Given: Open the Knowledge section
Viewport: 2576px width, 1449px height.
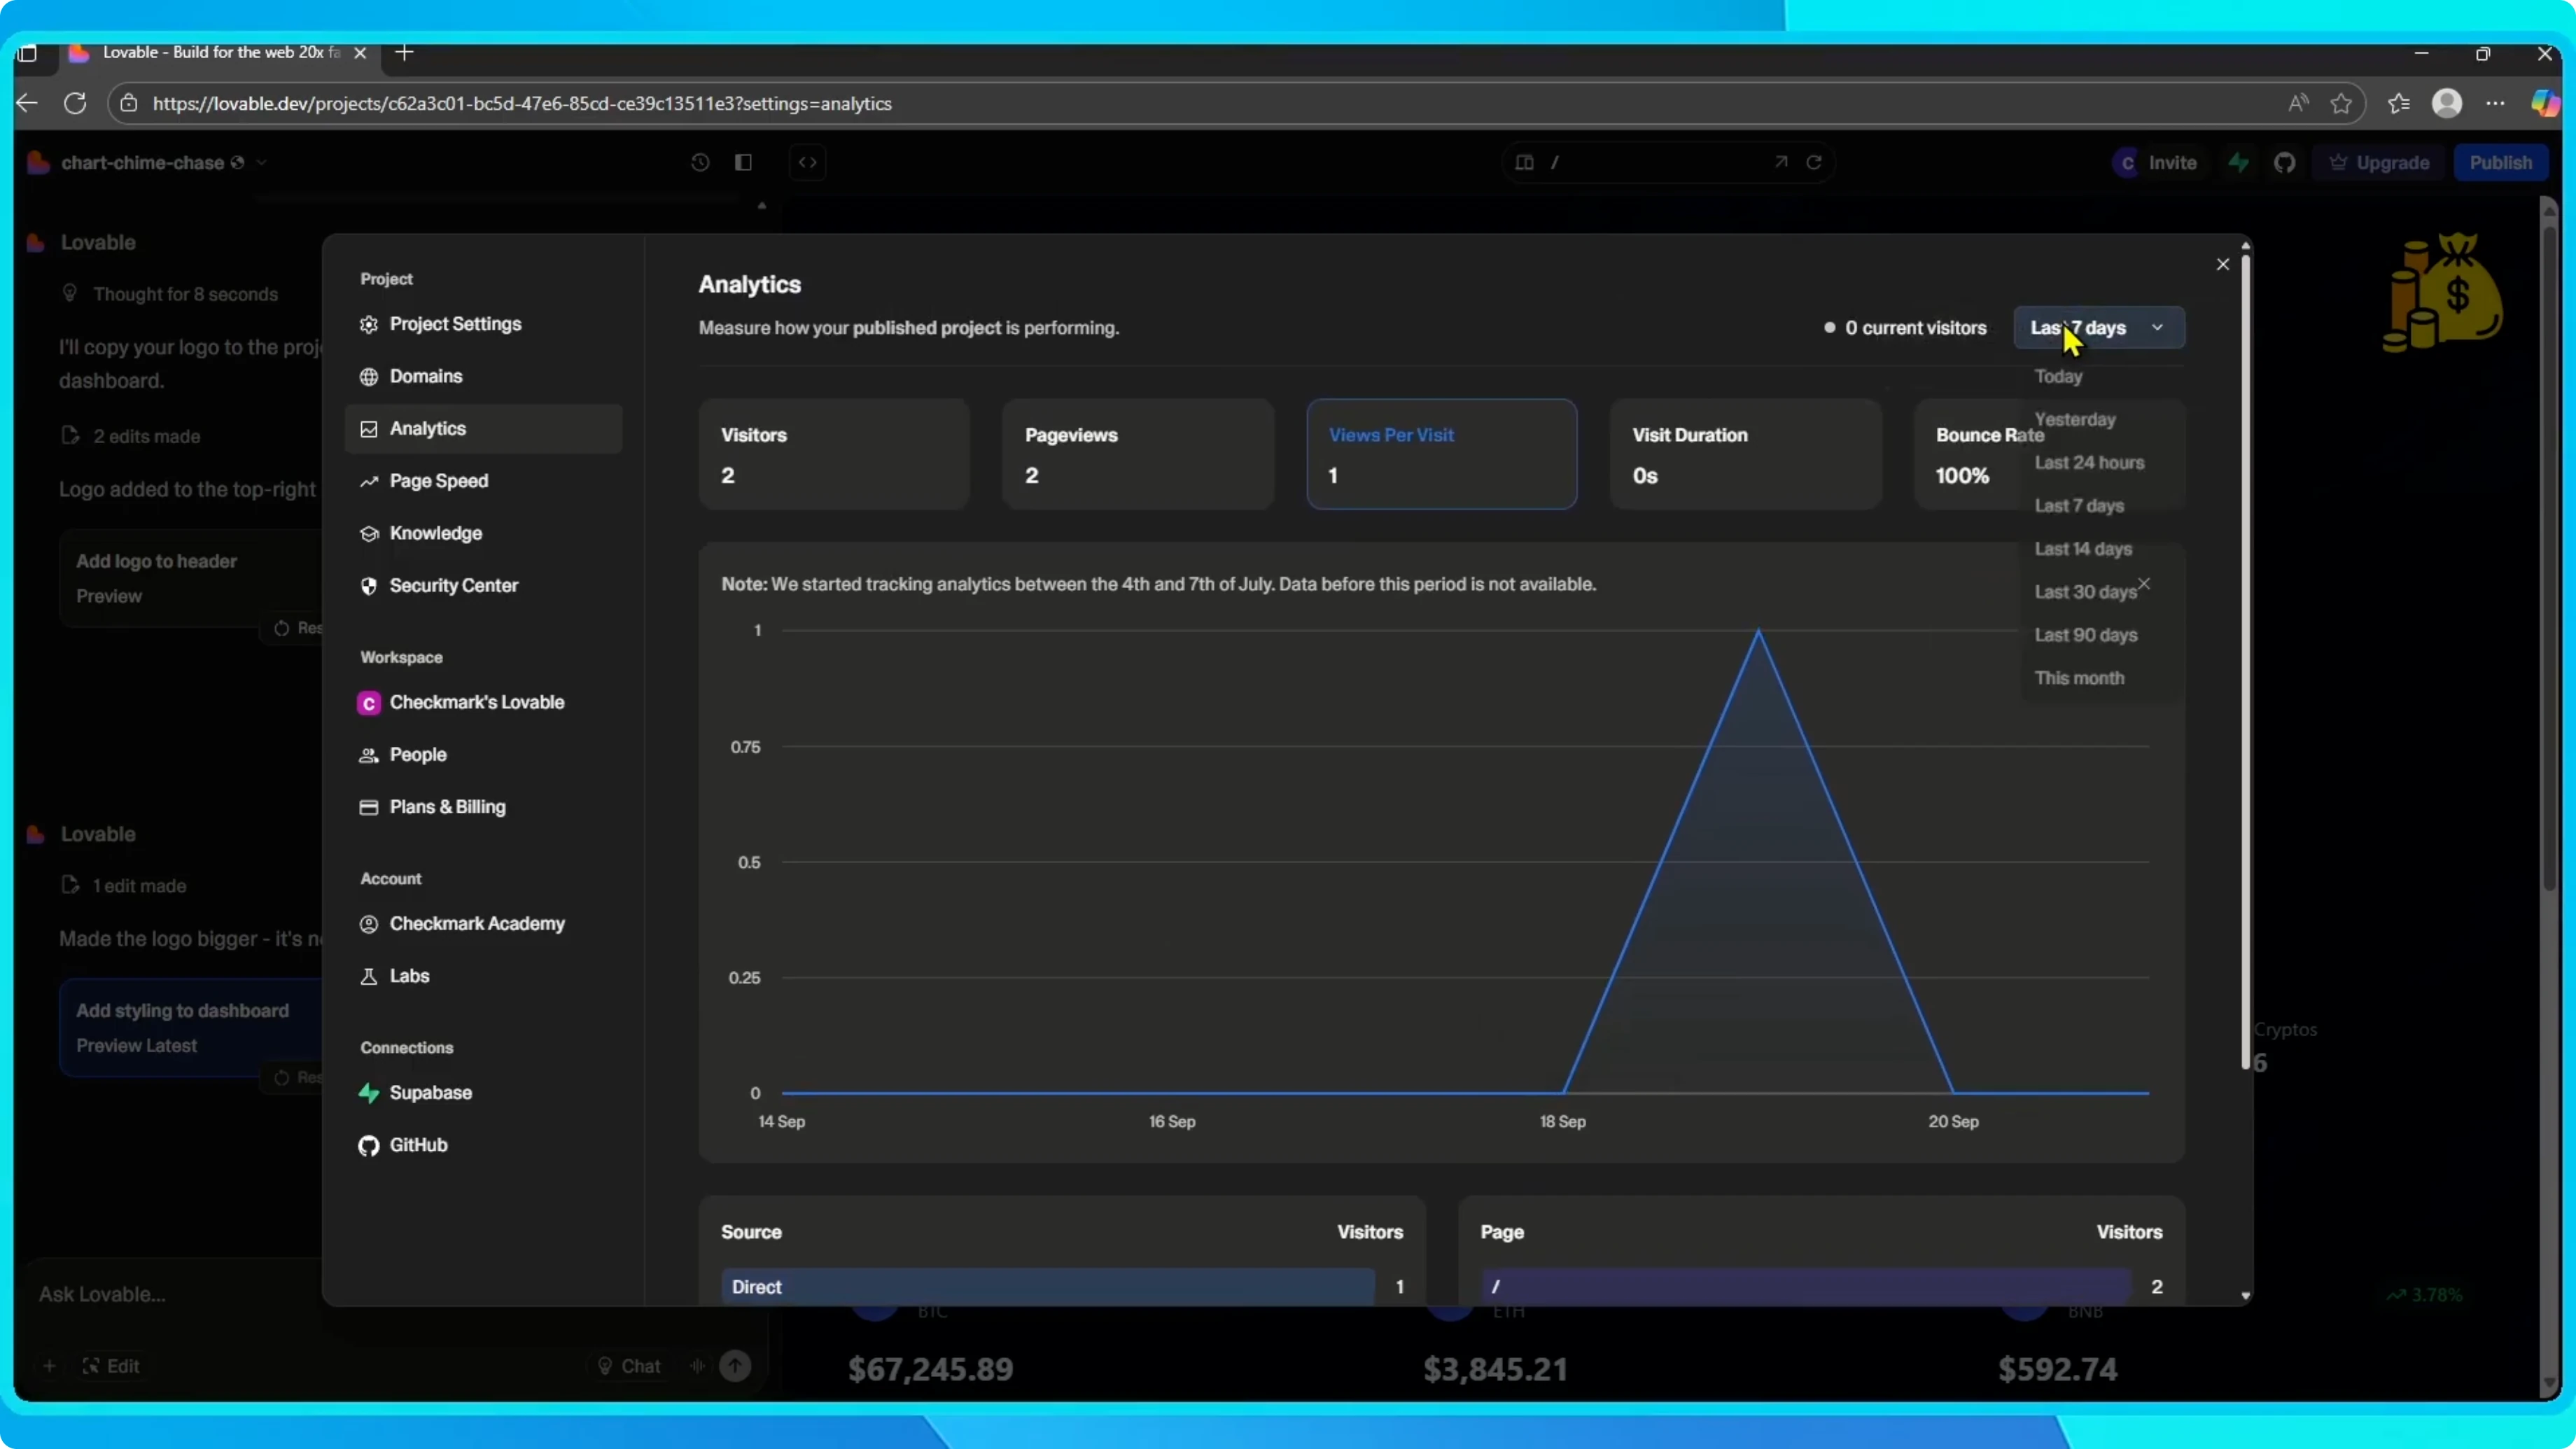Looking at the screenshot, I should point(483,533).
